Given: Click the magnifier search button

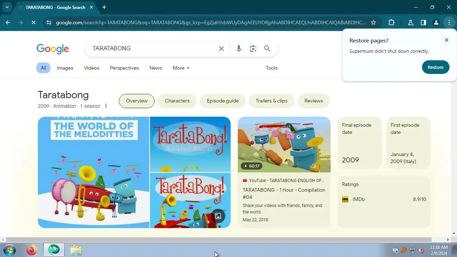Looking at the screenshot, I should [267, 49].
